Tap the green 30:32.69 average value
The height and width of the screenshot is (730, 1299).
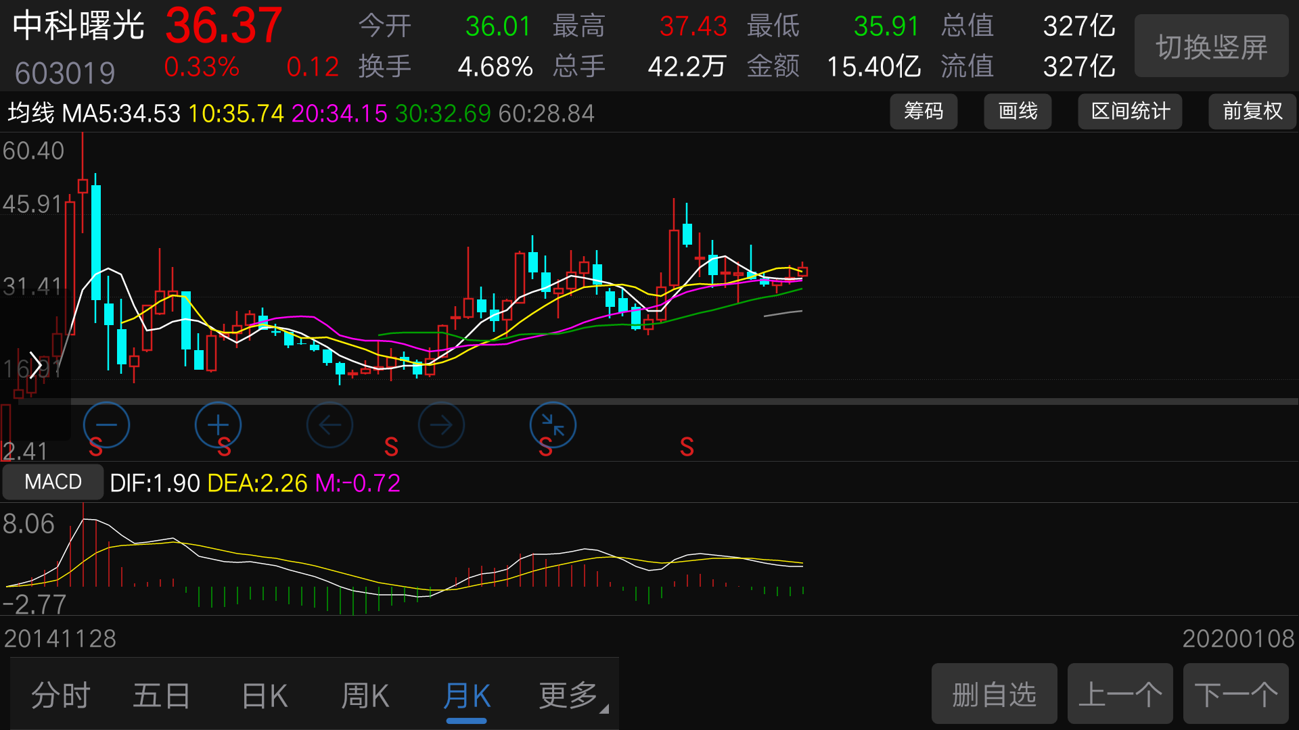click(x=443, y=113)
